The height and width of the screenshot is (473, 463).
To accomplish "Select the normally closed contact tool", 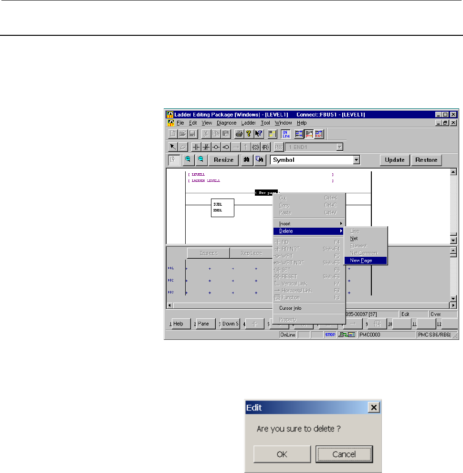I will (205, 147).
